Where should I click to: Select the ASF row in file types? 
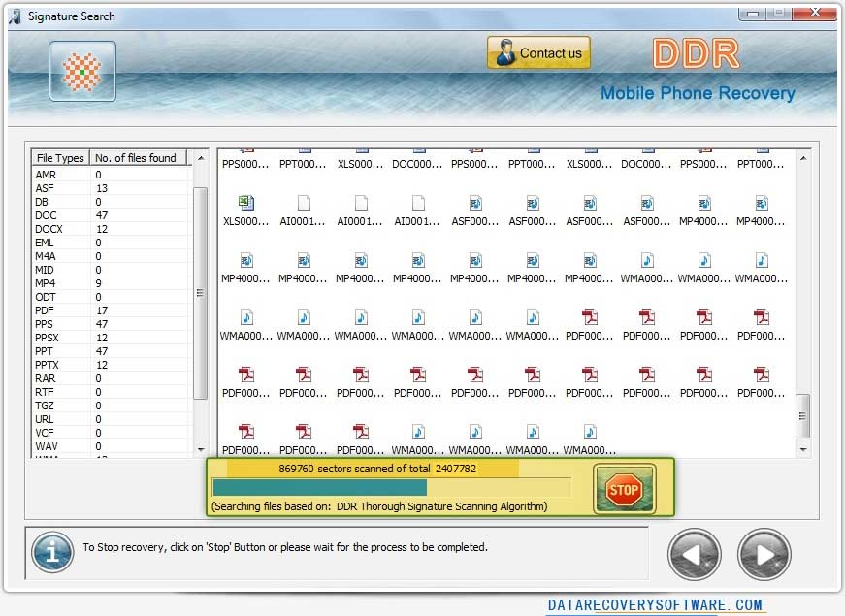[x=112, y=188]
